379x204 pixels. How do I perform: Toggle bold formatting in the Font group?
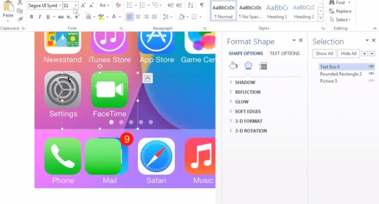coord(31,17)
